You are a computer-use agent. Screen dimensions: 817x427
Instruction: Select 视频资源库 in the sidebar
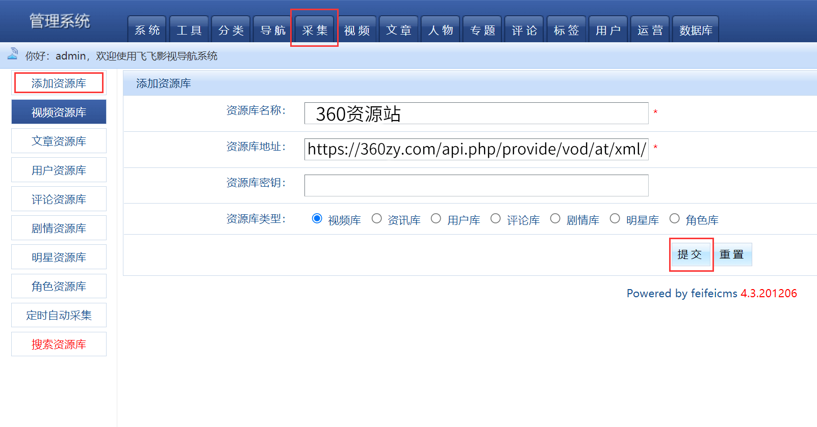point(59,112)
